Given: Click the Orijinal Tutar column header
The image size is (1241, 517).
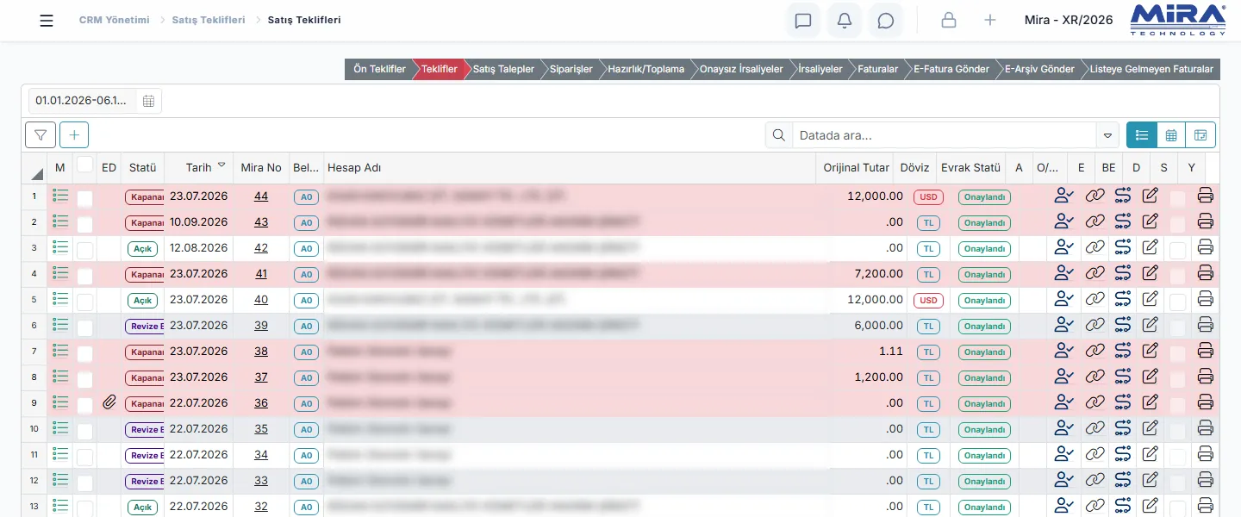Looking at the screenshot, I should (857, 168).
